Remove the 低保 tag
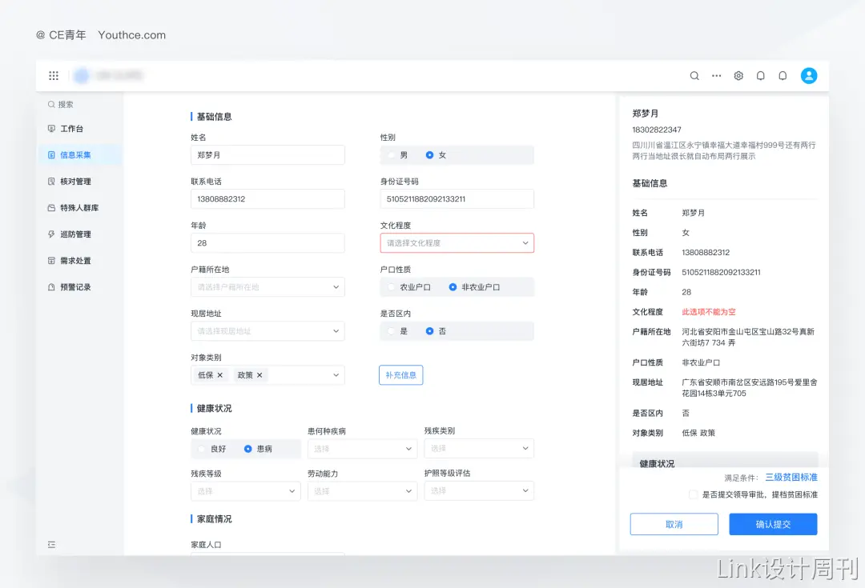This screenshot has width=865, height=588. pyautogui.click(x=220, y=375)
